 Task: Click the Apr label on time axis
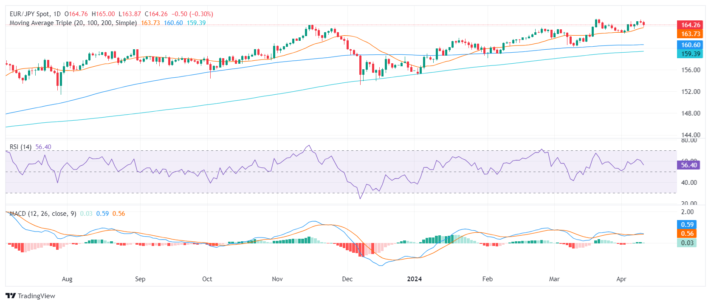pyautogui.click(x=621, y=279)
